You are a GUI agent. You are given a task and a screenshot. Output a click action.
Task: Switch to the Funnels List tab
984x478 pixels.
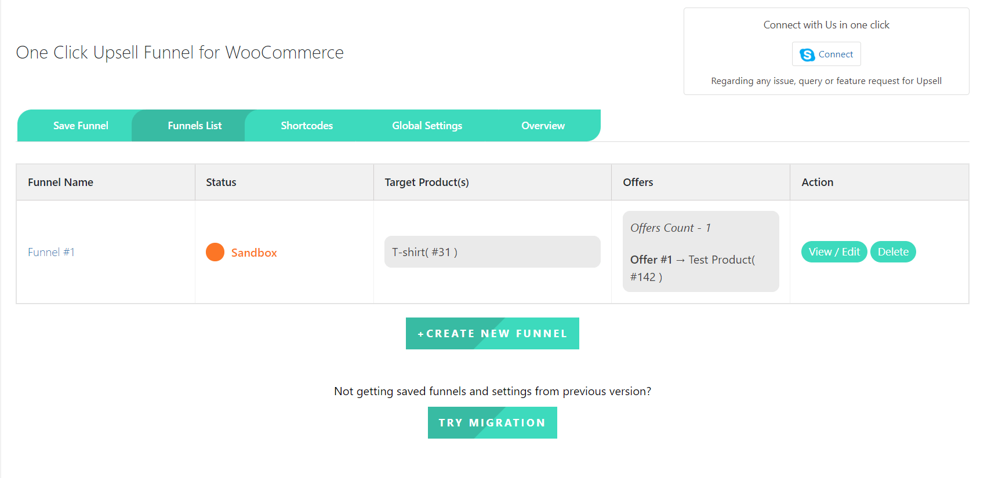point(194,126)
